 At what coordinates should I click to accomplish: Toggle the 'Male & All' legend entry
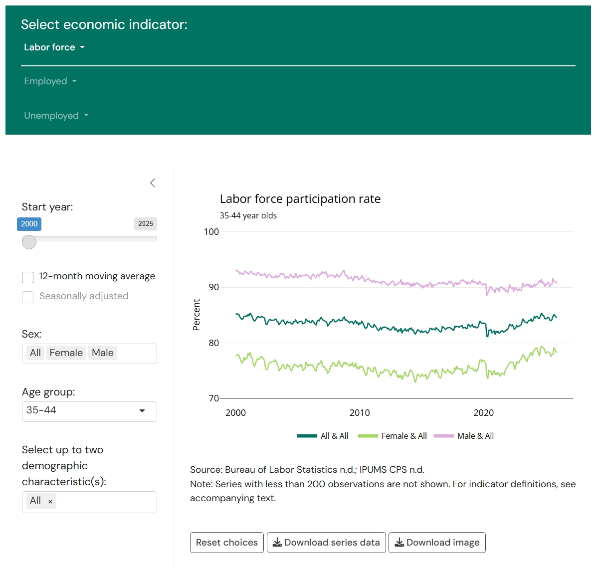pyautogui.click(x=464, y=436)
